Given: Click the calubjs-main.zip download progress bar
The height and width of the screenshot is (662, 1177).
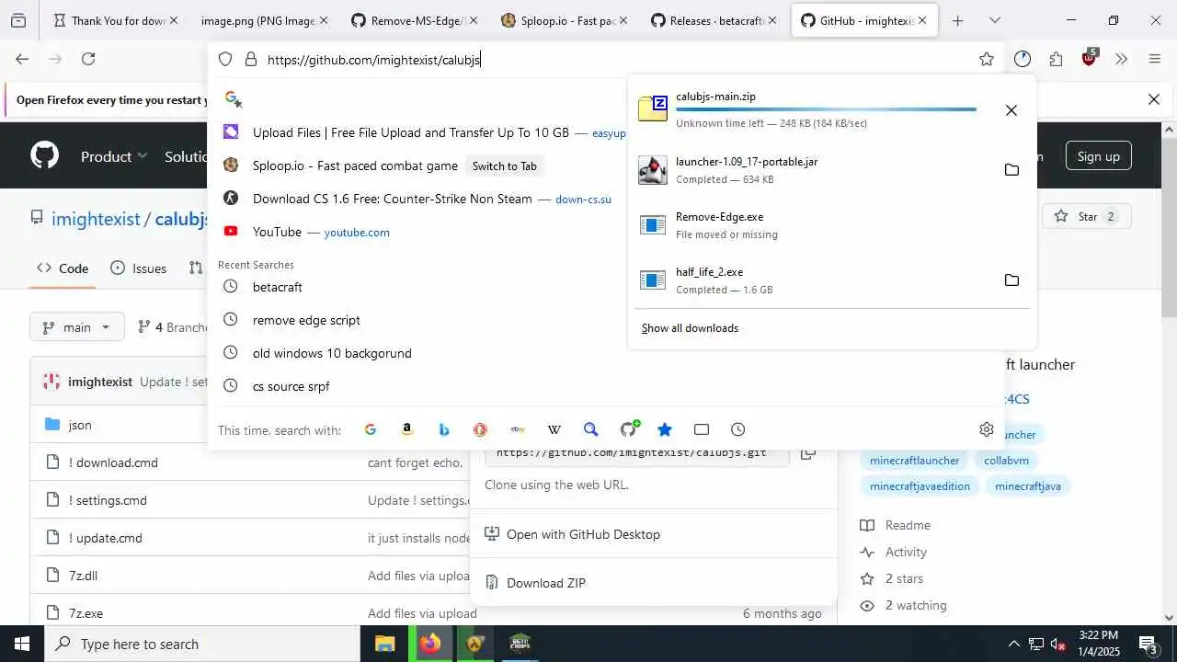Looking at the screenshot, I should point(826,109).
